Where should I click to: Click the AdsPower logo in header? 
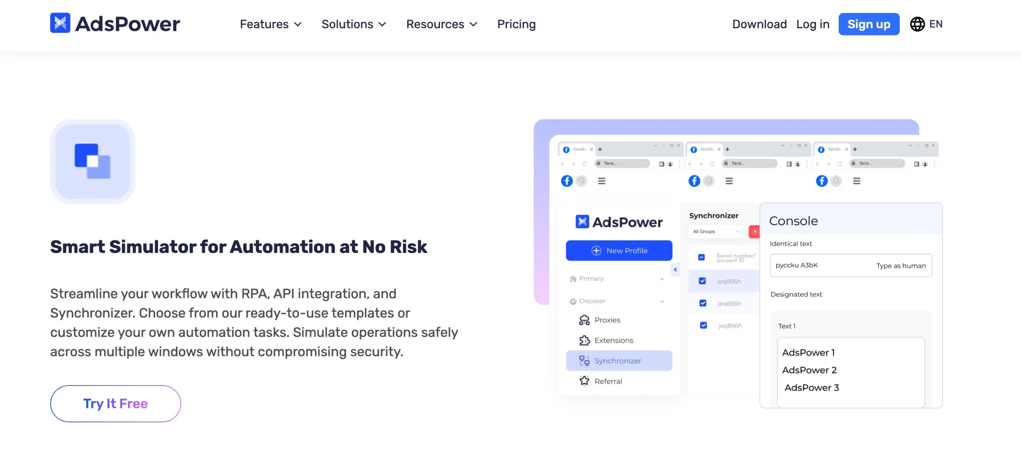click(x=115, y=23)
